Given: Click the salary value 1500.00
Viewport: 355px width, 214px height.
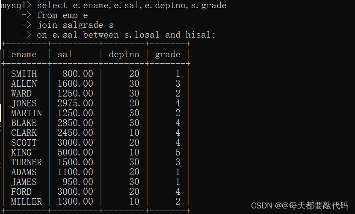Looking at the screenshot, I should pos(75,162).
